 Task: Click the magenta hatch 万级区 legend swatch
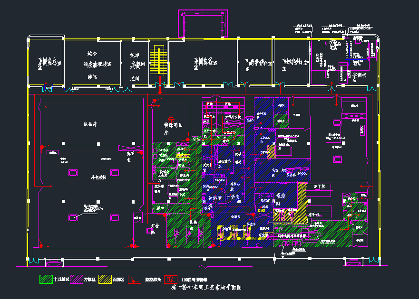click(x=77, y=280)
